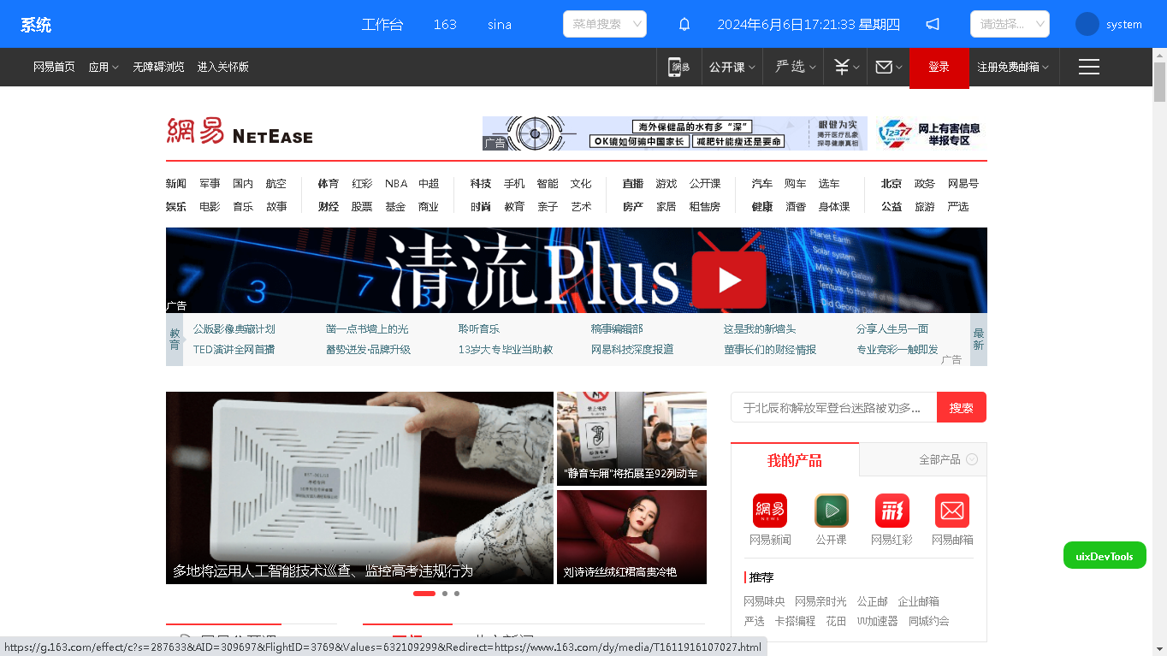Click the 无障碍浏览 link
The image size is (1167, 656).
click(x=158, y=67)
